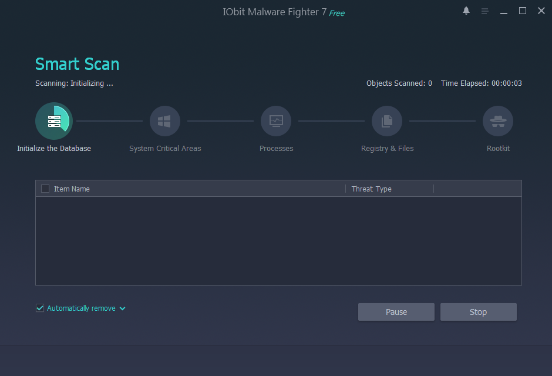Screen dimensions: 552x376
Task: Click the Smart Scan heading
Action: 77,64
